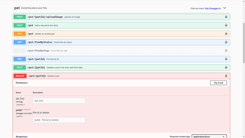
Task: Click the Parameters section heading
Action: pos(22,83)
